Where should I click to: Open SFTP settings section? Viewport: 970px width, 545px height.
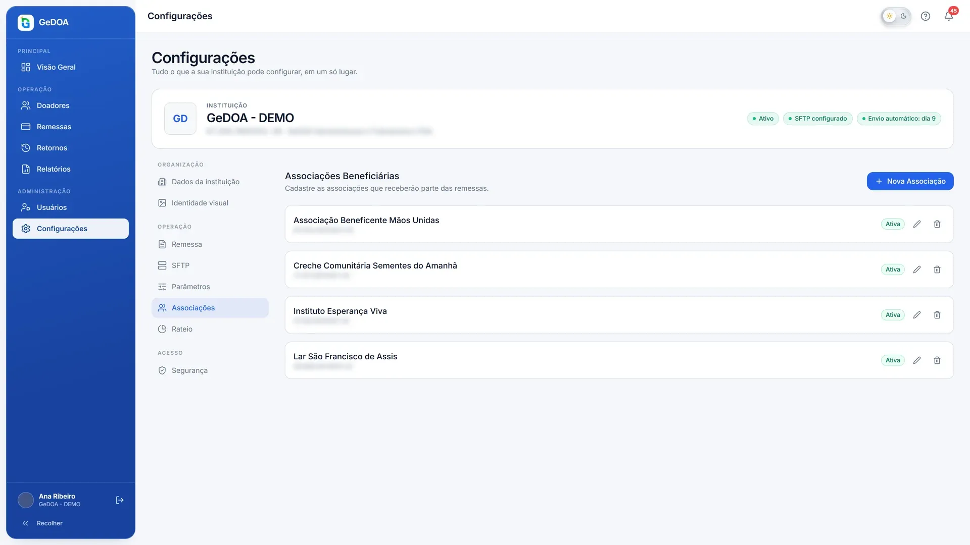[x=210, y=265]
